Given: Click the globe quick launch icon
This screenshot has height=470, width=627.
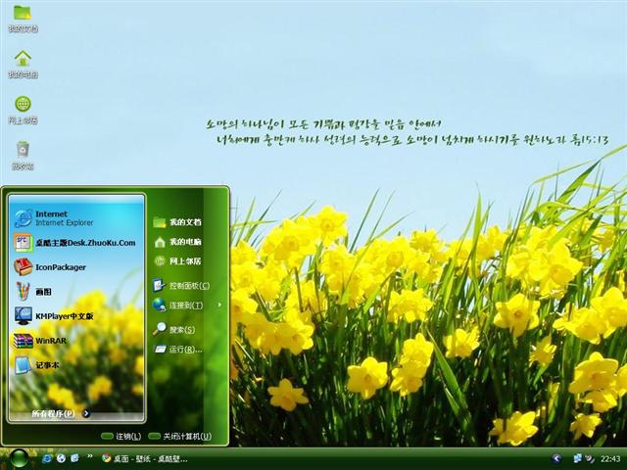Looking at the screenshot, I should [61, 458].
